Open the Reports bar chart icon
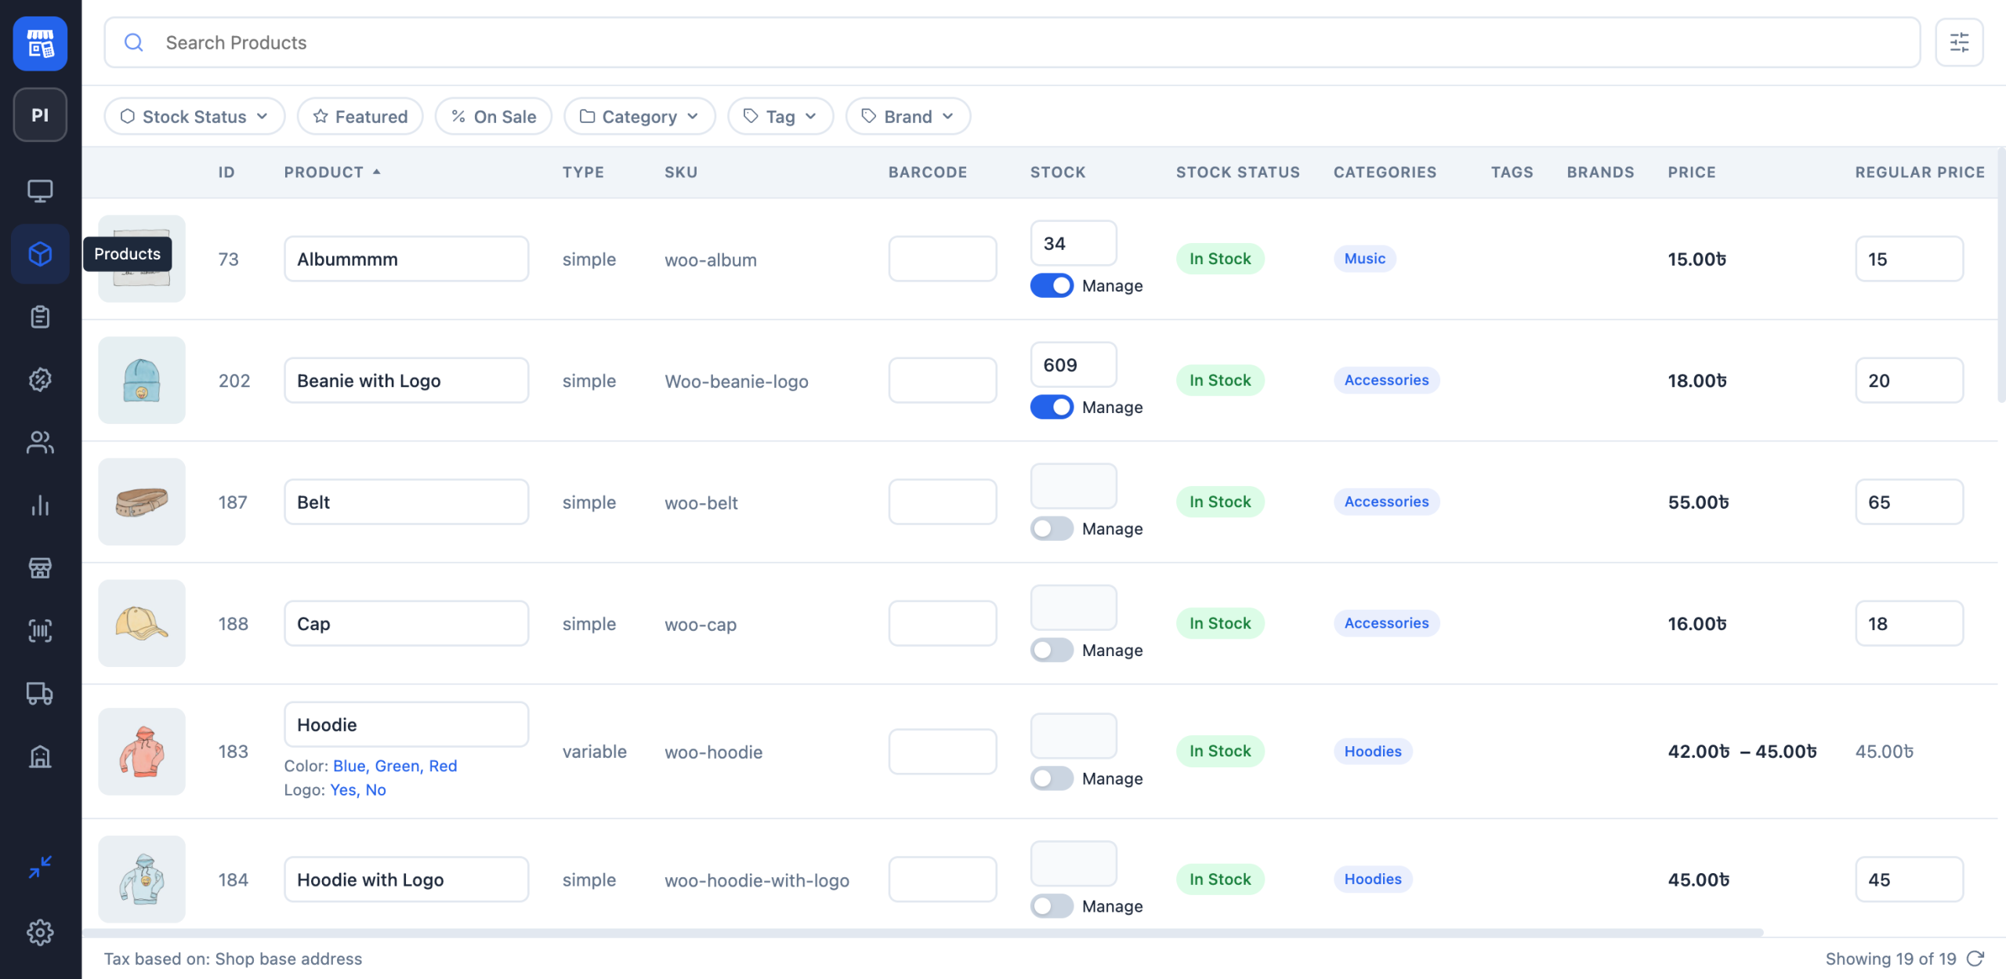 click(40, 506)
